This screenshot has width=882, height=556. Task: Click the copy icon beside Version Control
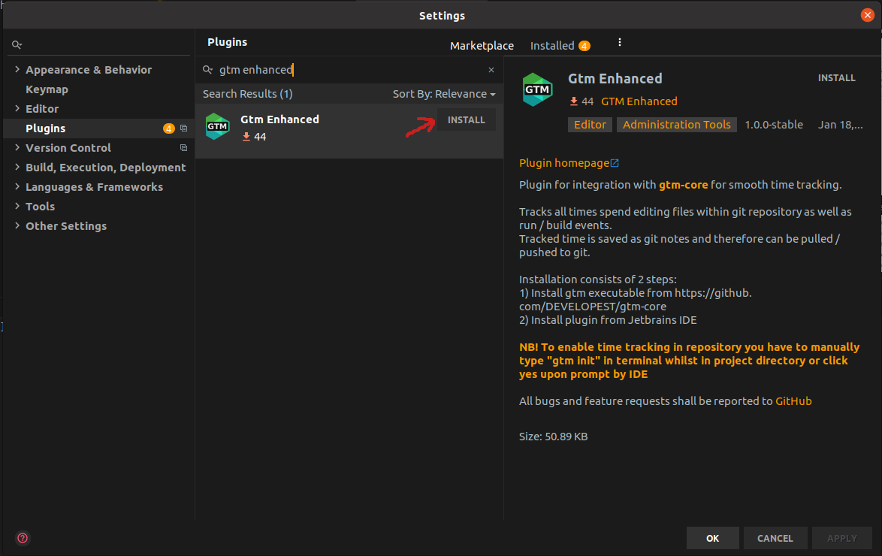coord(183,148)
